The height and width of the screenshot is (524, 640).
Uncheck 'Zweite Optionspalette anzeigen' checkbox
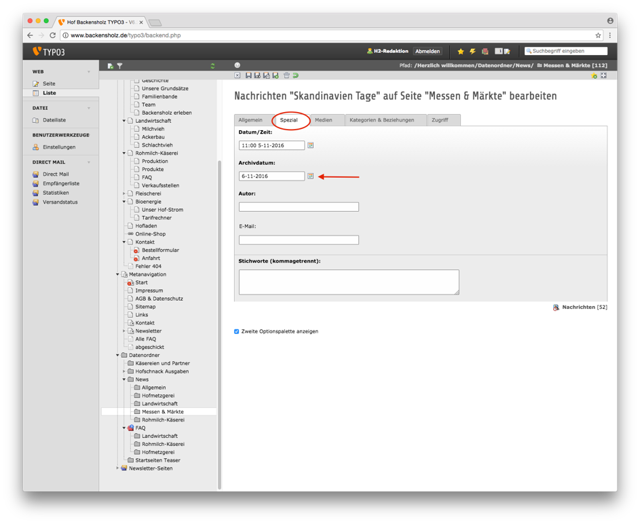(x=237, y=331)
